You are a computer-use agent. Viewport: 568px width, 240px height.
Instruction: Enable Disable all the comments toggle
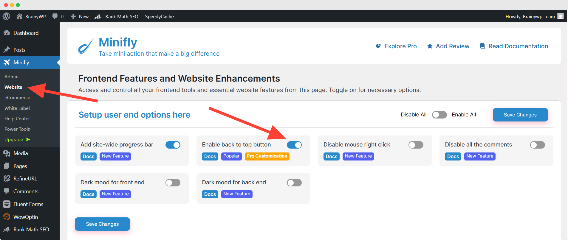click(x=538, y=145)
